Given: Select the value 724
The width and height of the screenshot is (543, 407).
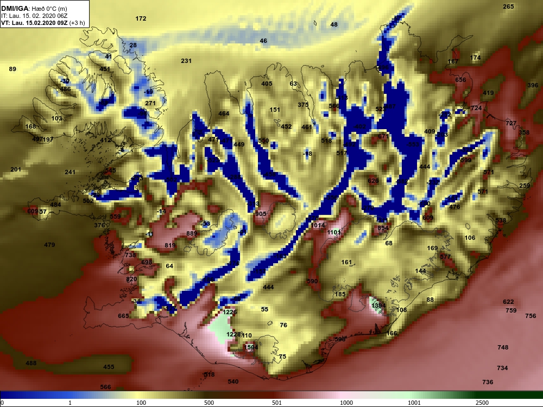Looking at the screenshot, I should [476, 109].
